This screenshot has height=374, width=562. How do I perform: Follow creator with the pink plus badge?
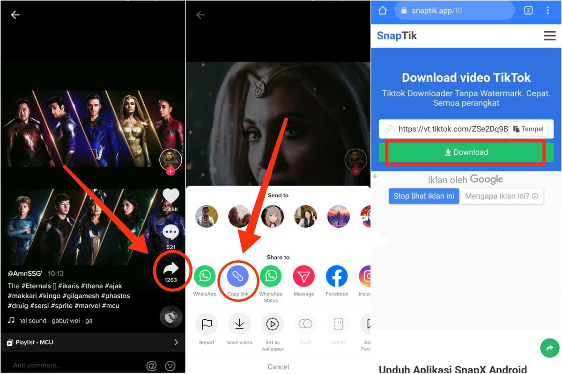click(170, 172)
